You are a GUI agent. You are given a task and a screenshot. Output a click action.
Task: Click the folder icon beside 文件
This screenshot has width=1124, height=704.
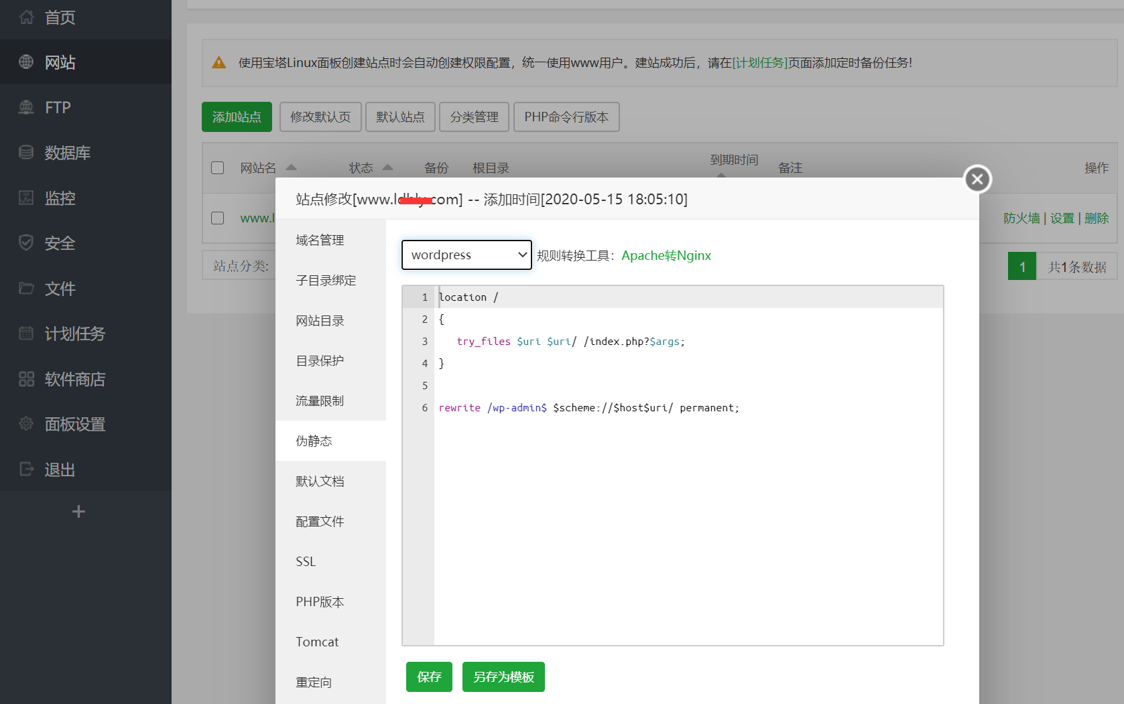pos(26,288)
